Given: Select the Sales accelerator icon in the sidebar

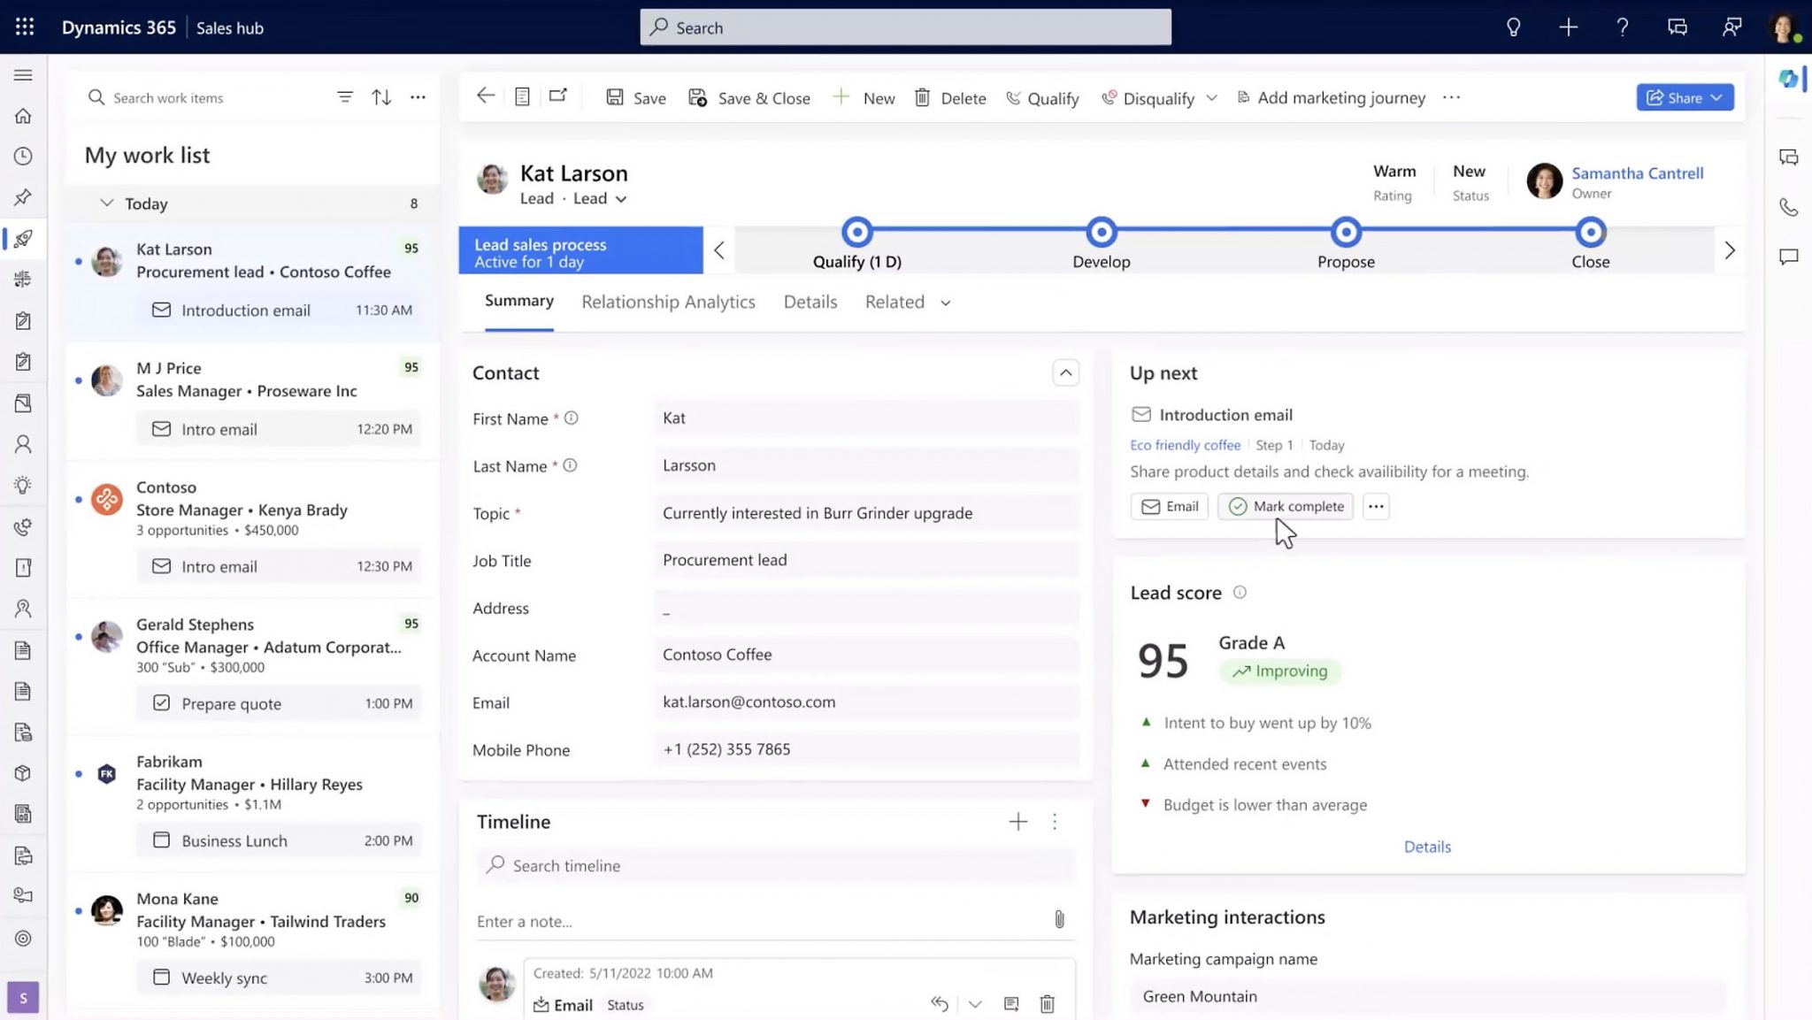Looking at the screenshot, I should pos(24,239).
